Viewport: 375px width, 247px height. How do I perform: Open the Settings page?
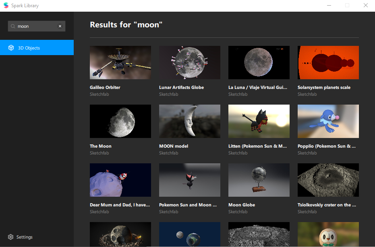24,237
